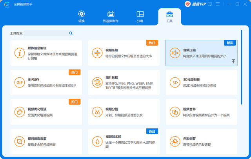Click the 热门 badge on 视频压缩
251x159 pixels.
152,43
